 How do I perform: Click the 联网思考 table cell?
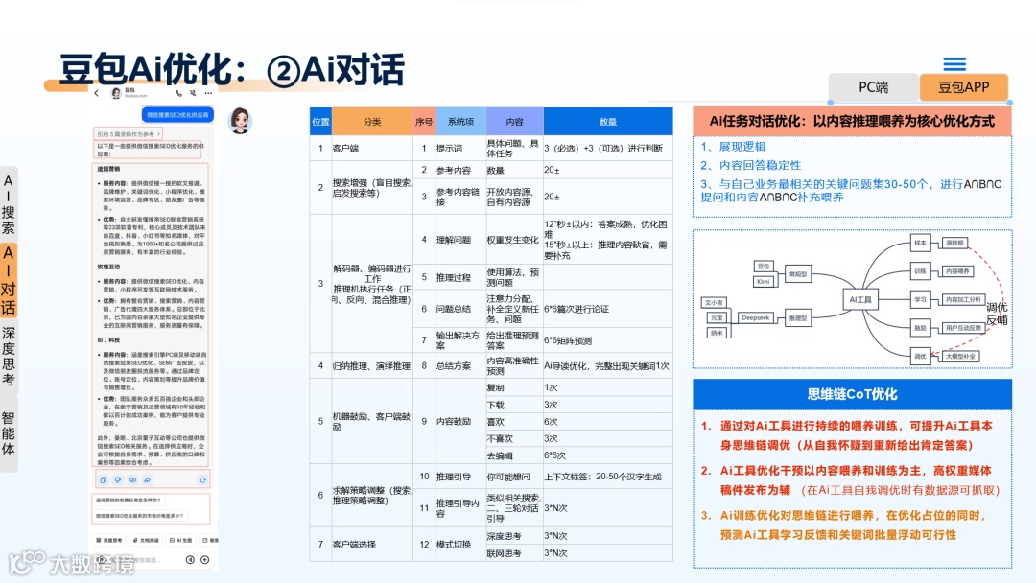pos(515,553)
